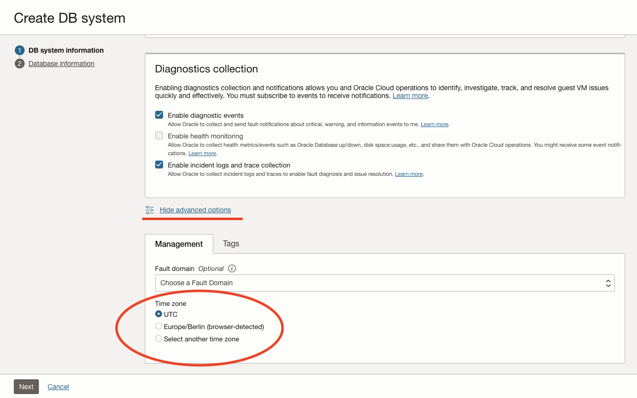Check Enable health monitoring checkbox
The width and height of the screenshot is (637, 398).
pyautogui.click(x=159, y=135)
